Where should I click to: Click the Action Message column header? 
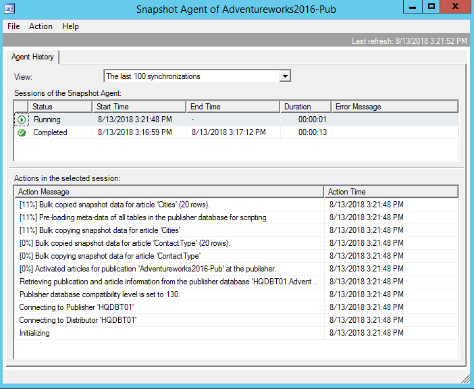[x=169, y=192]
